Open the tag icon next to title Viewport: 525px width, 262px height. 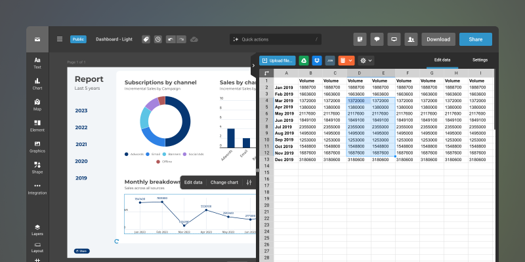146,39
